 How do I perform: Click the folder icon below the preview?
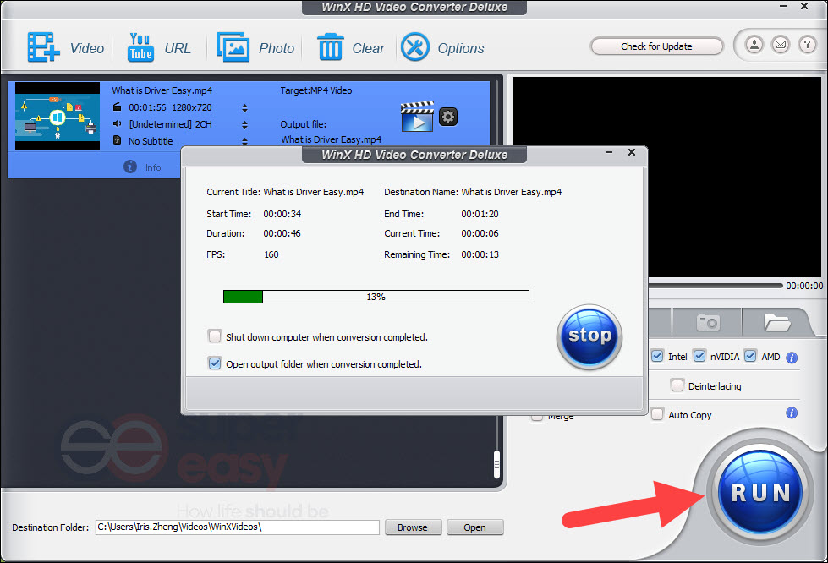coord(776,321)
